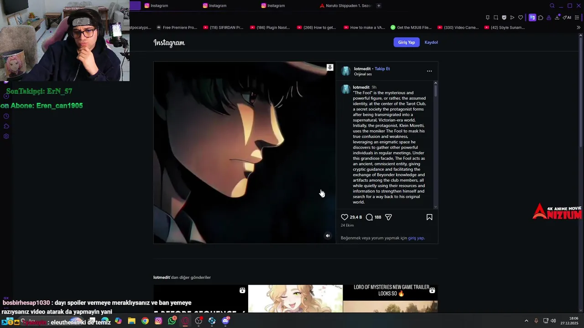The width and height of the screenshot is (584, 328).
Task: Open the extensions cube icon
Action: pyautogui.click(x=541, y=17)
